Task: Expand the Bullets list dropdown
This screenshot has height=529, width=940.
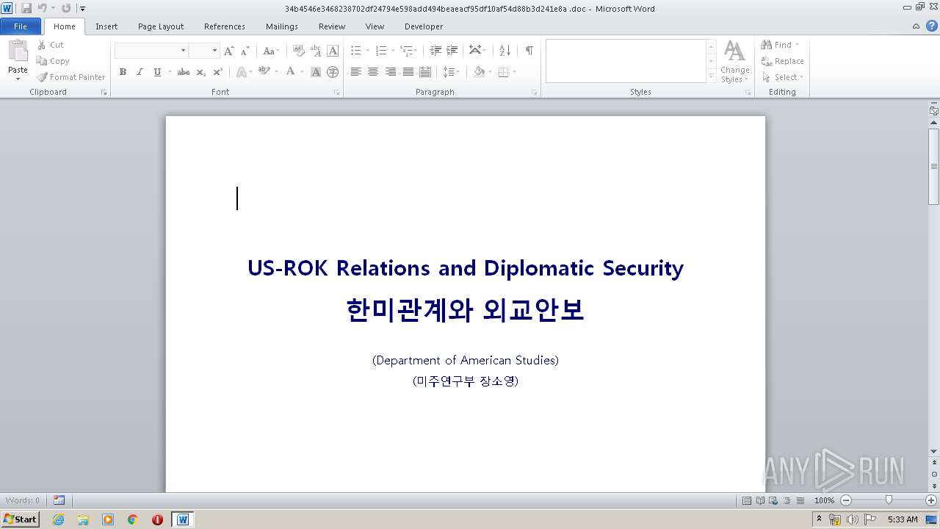Action: [x=369, y=51]
